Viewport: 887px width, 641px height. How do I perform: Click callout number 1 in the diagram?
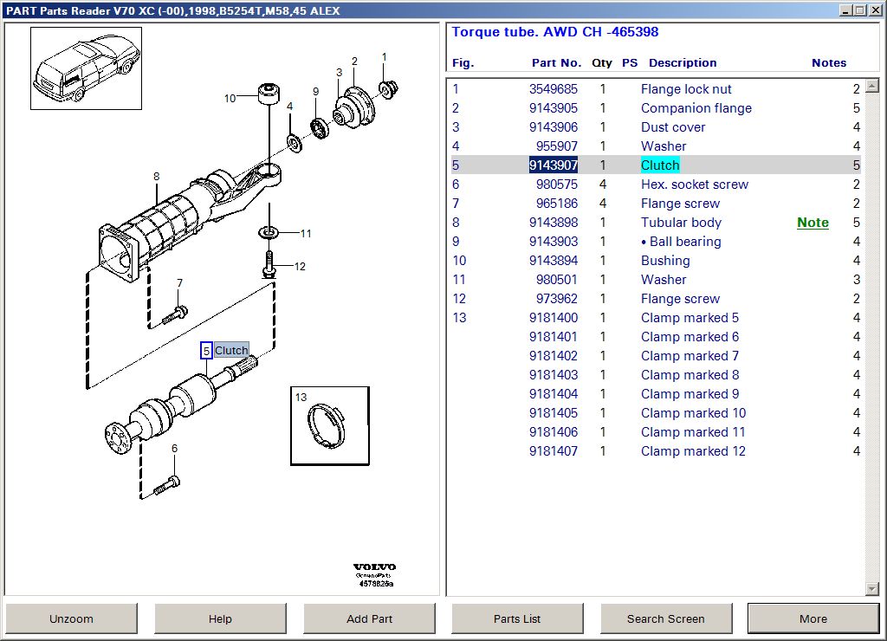click(384, 57)
